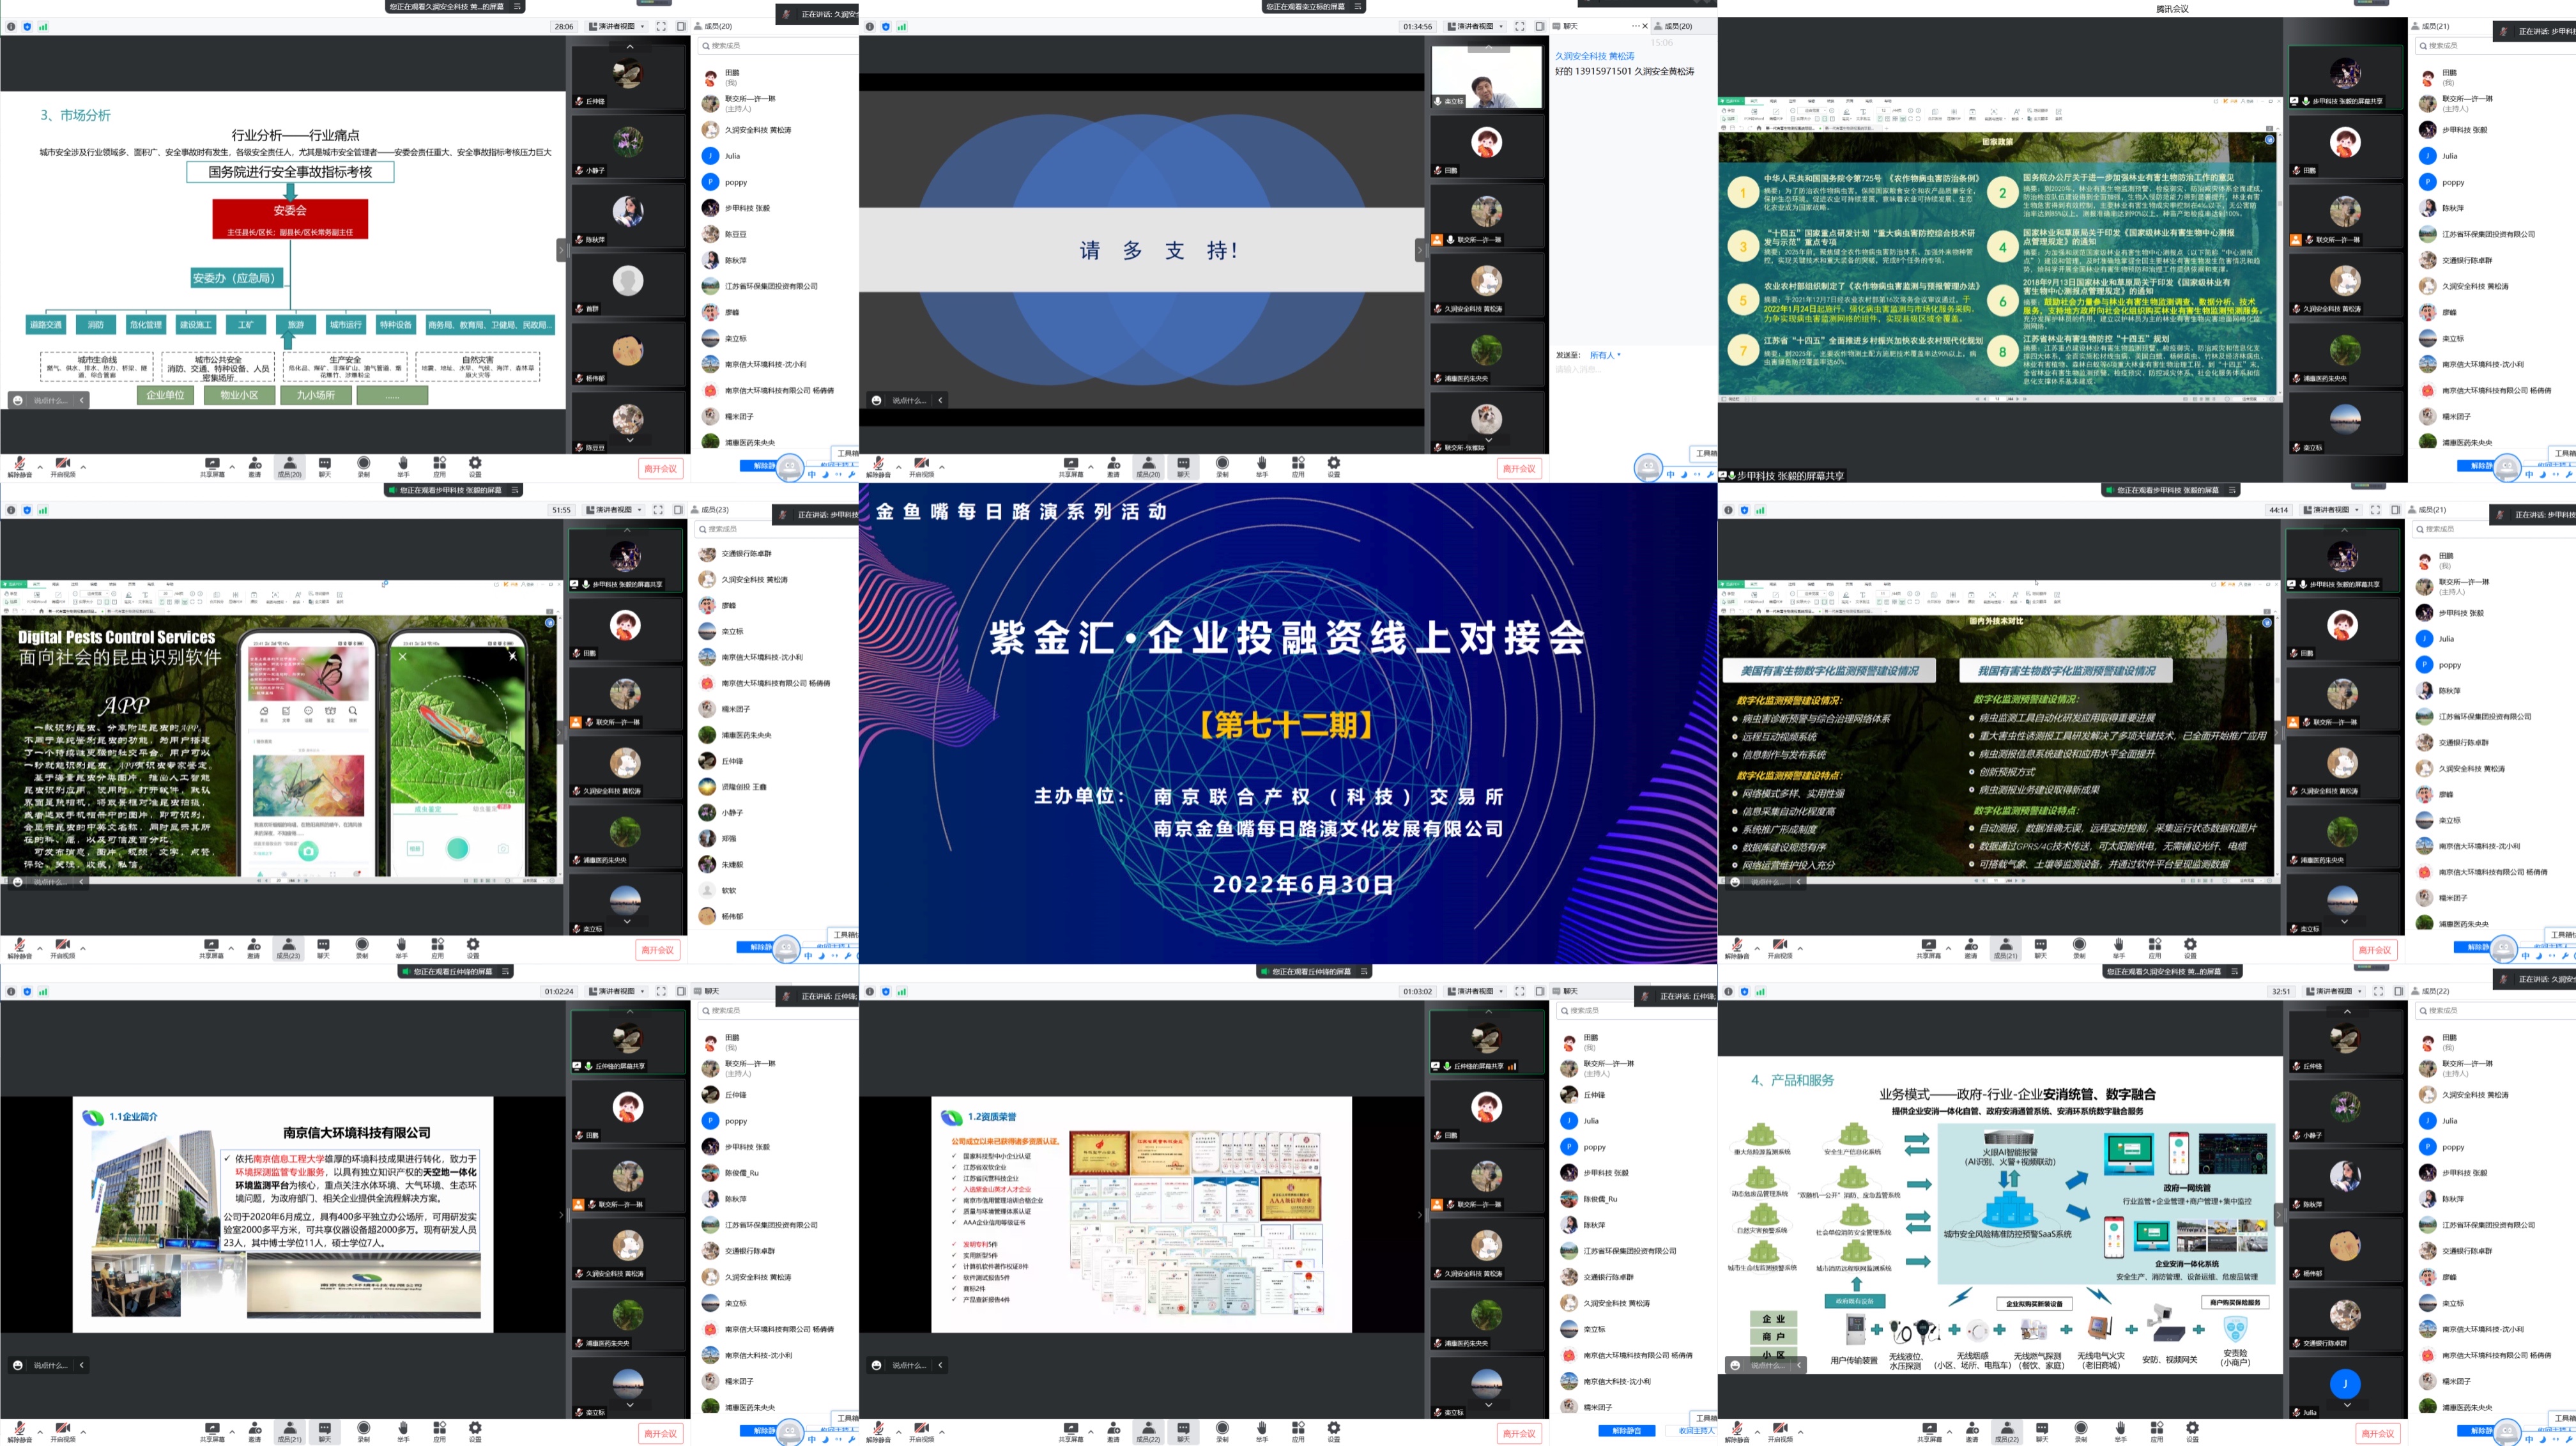
Task: Leave the meeting in the 44:14 window
Action: (x=2374, y=950)
